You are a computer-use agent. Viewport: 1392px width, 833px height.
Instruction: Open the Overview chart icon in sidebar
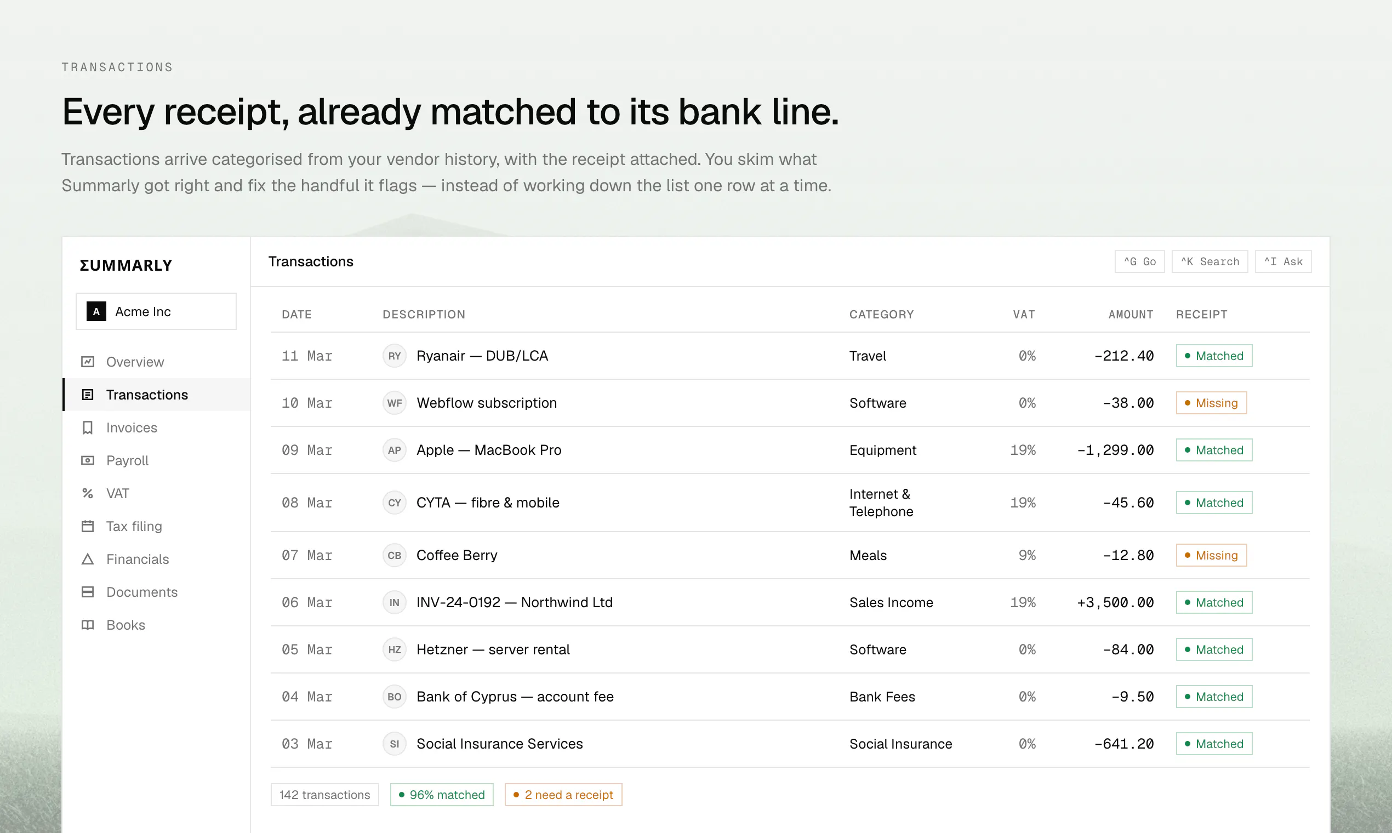[x=88, y=362]
